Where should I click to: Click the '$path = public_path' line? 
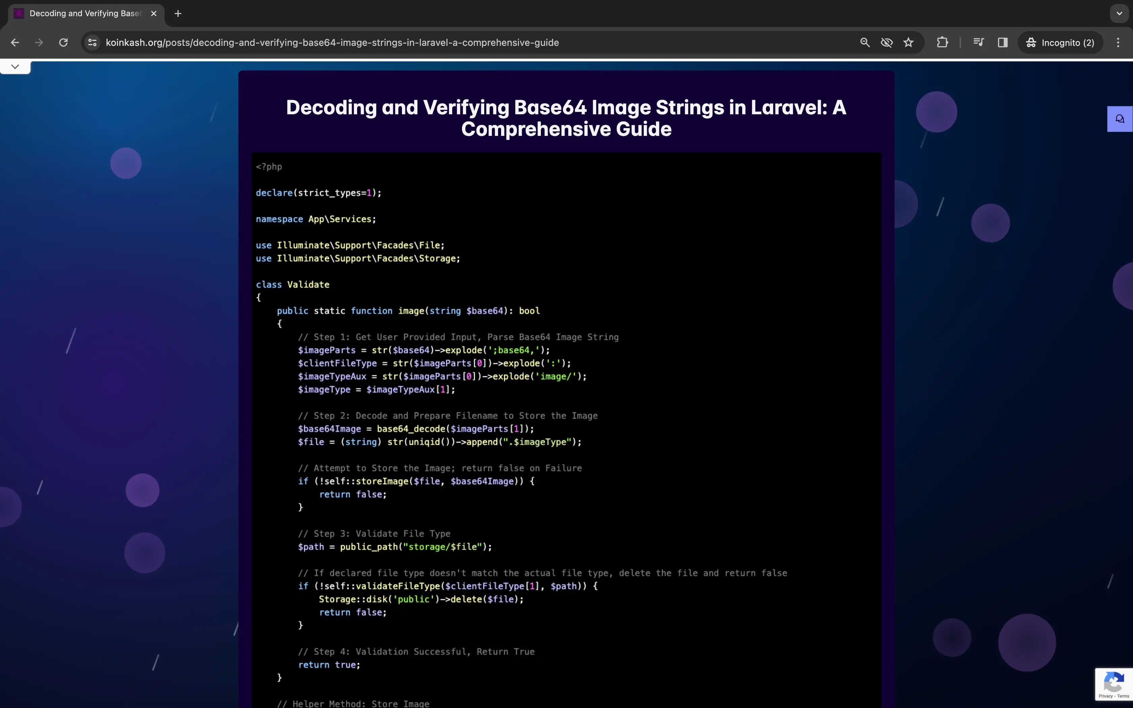click(x=395, y=547)
